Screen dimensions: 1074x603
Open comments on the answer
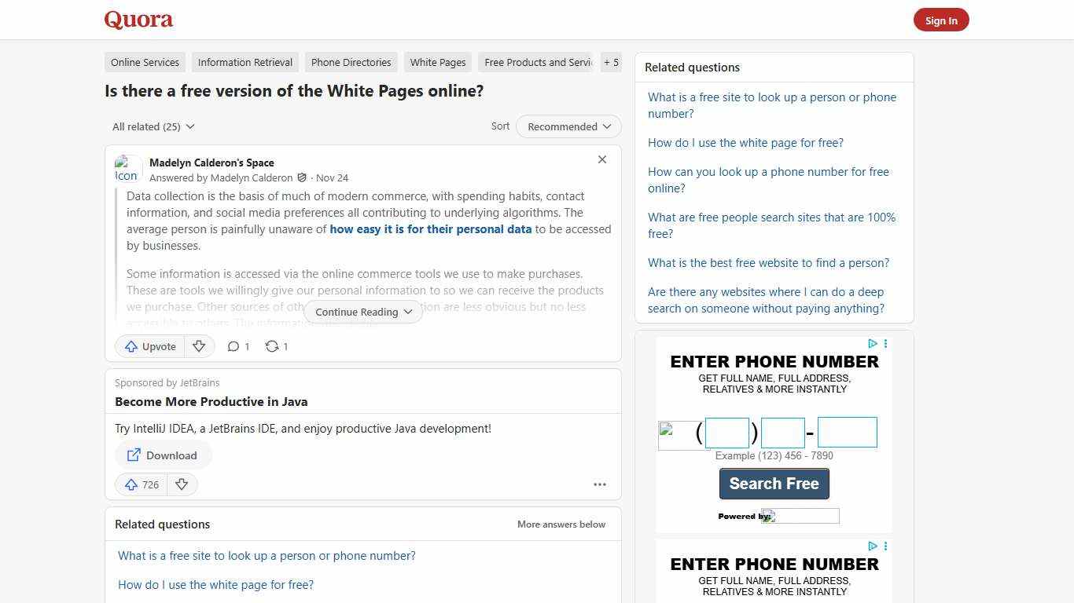pyautogui.click(x=237, y=346)
